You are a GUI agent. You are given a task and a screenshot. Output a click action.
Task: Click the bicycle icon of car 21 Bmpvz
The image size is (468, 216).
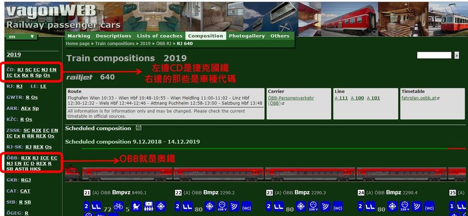click(x=118, y=206)
